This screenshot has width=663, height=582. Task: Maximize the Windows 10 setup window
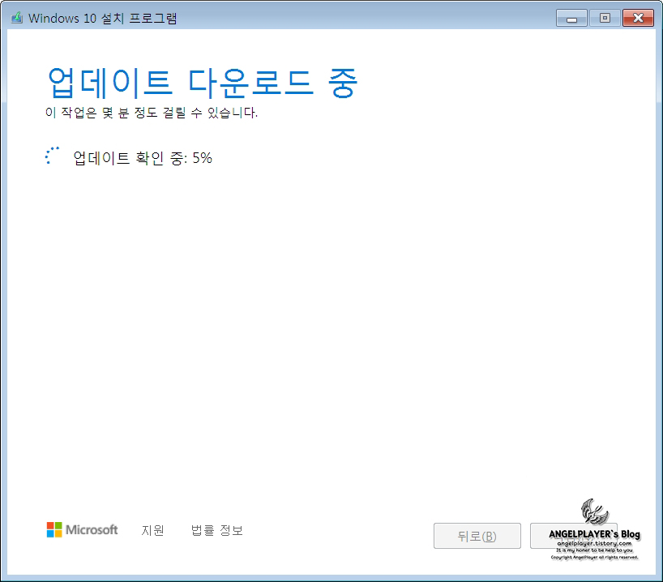(x=605, y=18)
